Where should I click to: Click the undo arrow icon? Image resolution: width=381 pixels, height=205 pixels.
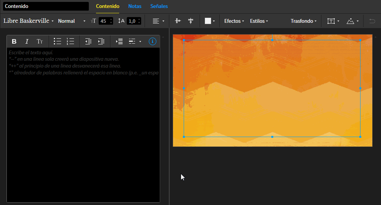[372, 21]
